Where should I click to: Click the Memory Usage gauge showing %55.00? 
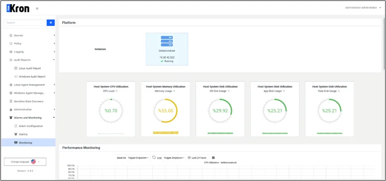(166, 110)
